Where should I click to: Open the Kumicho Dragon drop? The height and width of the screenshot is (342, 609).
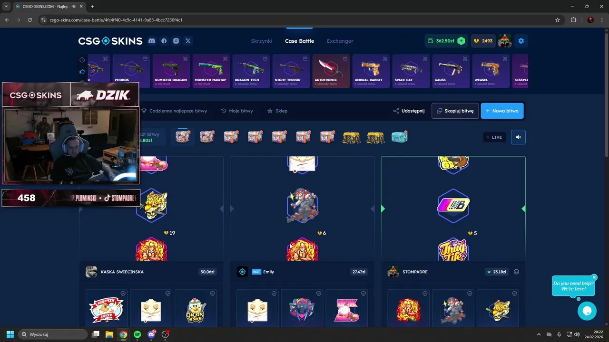coord(171,71)
